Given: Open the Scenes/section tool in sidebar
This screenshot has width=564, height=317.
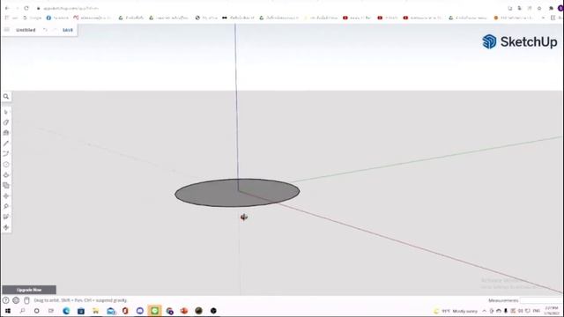Looking at the screenshot, I should (6, 217).
